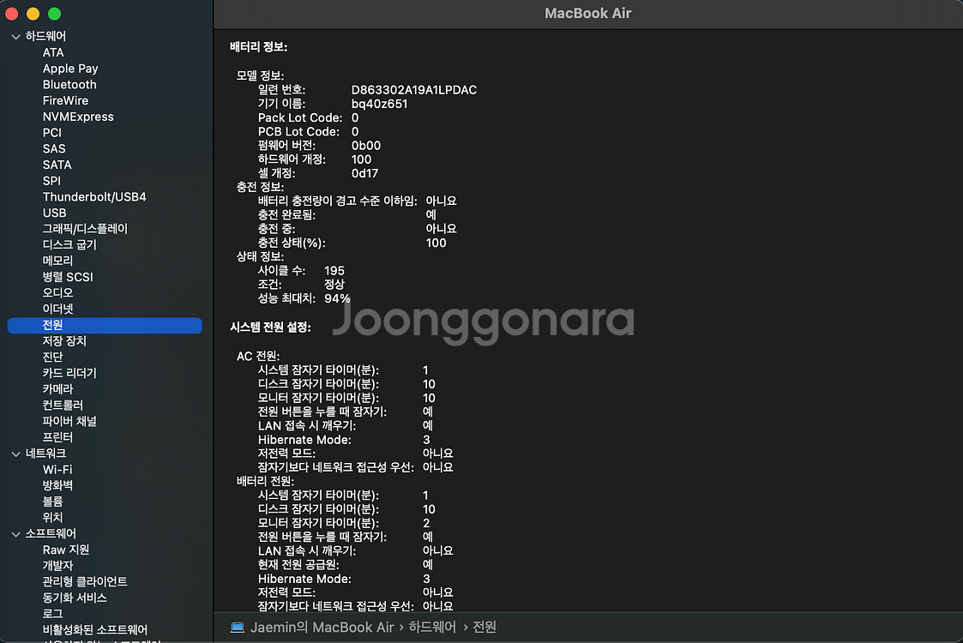The image size is (963, 643).
Task: Select 카메라 sidebar item
Action: (57, 388)
